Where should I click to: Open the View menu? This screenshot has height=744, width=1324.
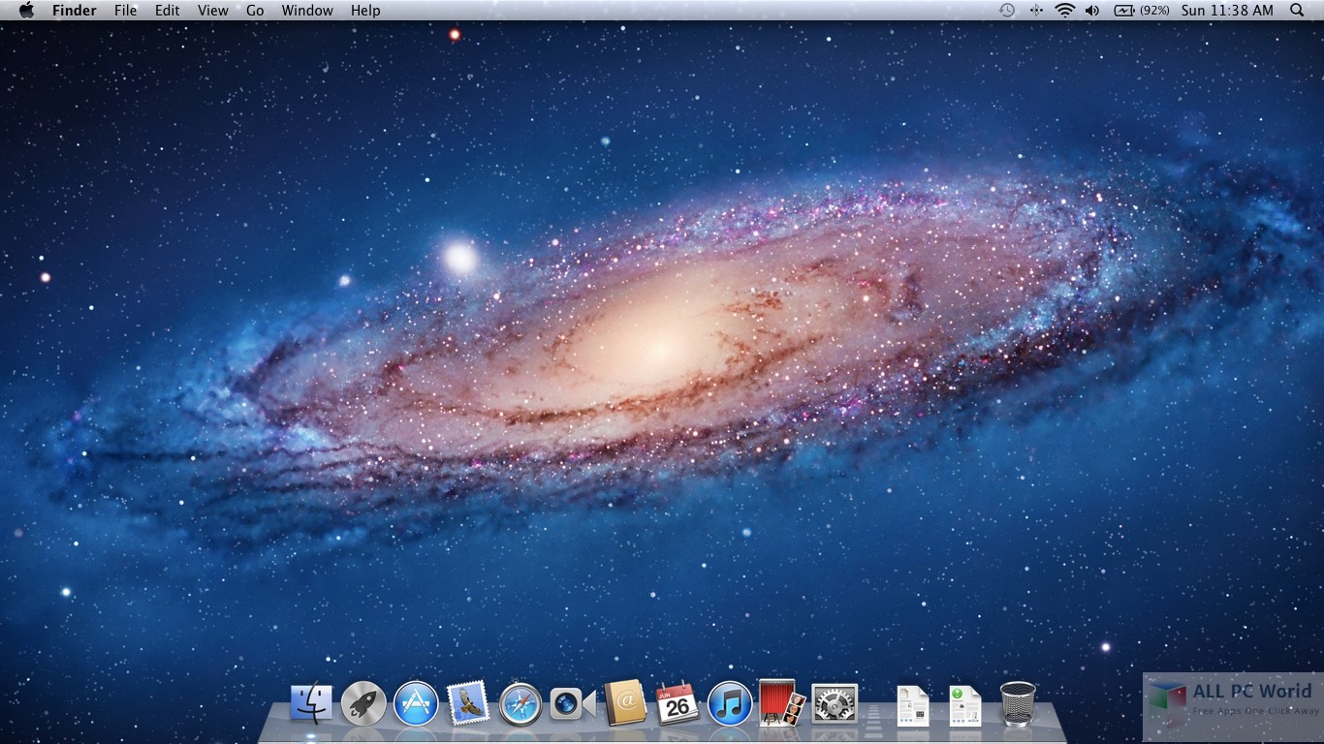pyautogui.click(x=213, y=11)
